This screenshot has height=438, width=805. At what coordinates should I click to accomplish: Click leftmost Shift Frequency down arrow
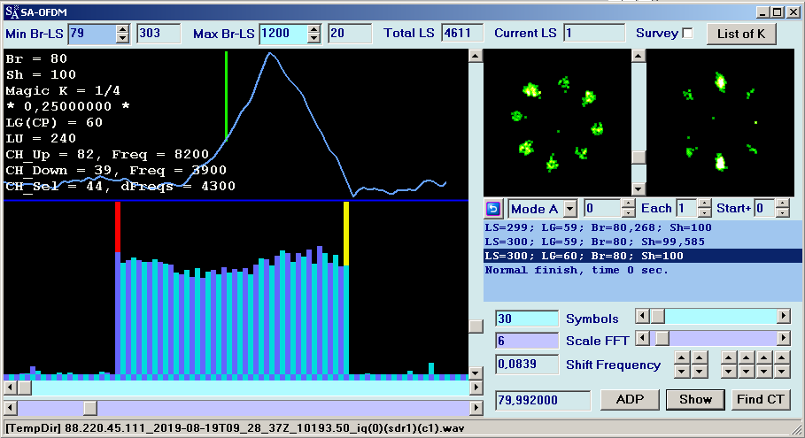tap(681, 372)
